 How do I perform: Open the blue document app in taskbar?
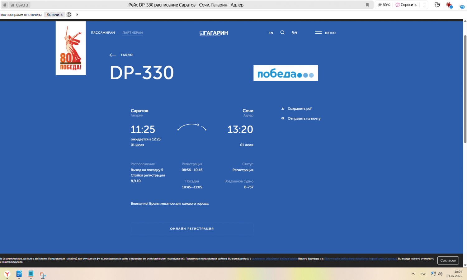tap(19, 274)
